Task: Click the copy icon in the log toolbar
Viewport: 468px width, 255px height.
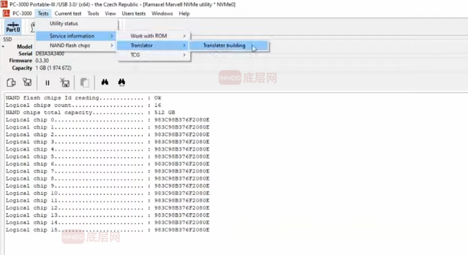Action: 85,82
